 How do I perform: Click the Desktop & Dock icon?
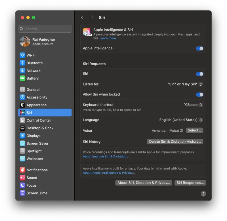point(22,128)
